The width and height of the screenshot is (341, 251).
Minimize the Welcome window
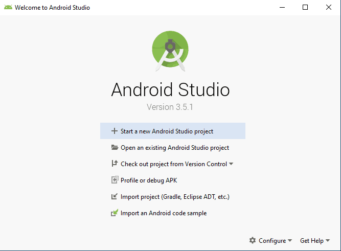(282, 7)
